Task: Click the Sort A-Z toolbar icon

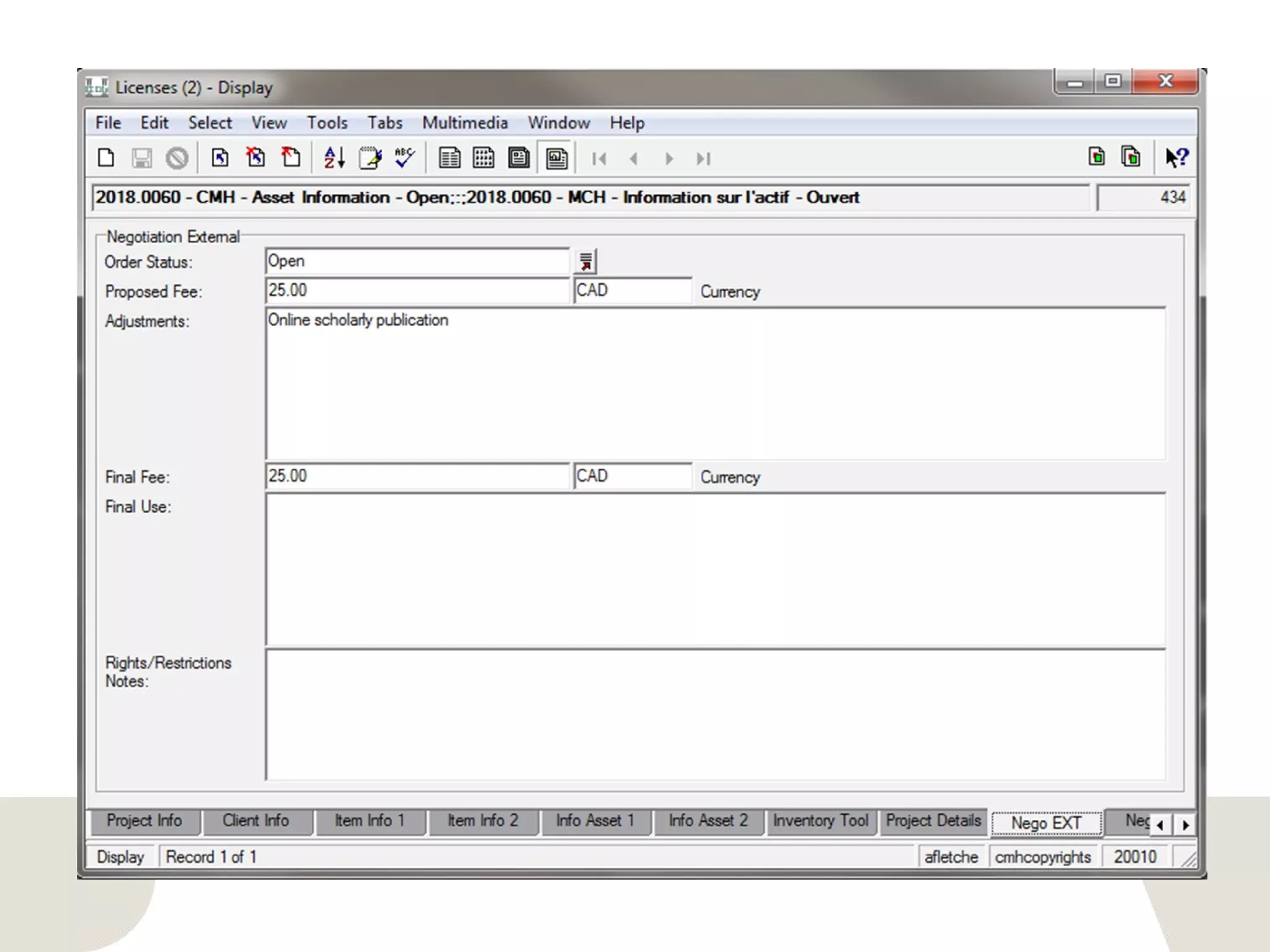Action: (x=334, y=159)
